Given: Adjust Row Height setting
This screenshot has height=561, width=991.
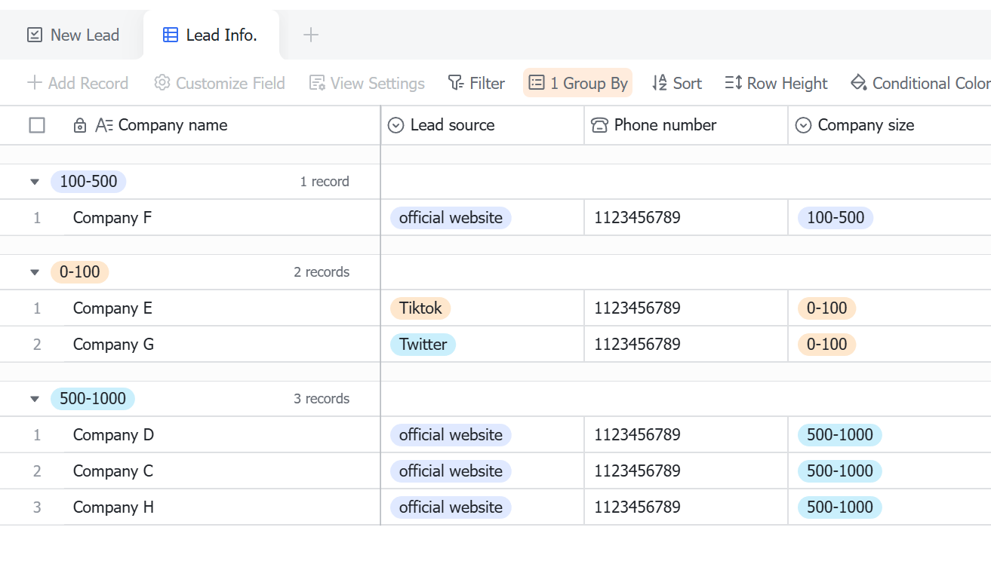Looking at the screenshot, I should [x=776, y=83].
